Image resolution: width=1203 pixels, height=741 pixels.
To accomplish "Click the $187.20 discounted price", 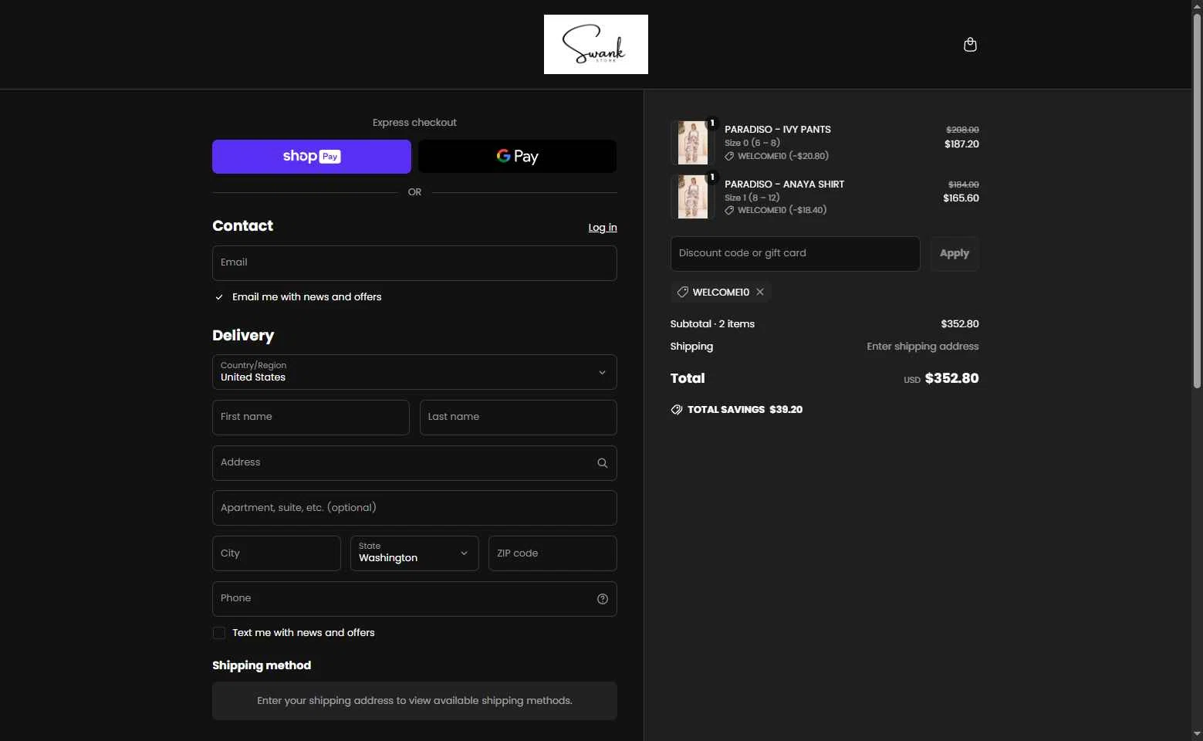I will [961, 144].
